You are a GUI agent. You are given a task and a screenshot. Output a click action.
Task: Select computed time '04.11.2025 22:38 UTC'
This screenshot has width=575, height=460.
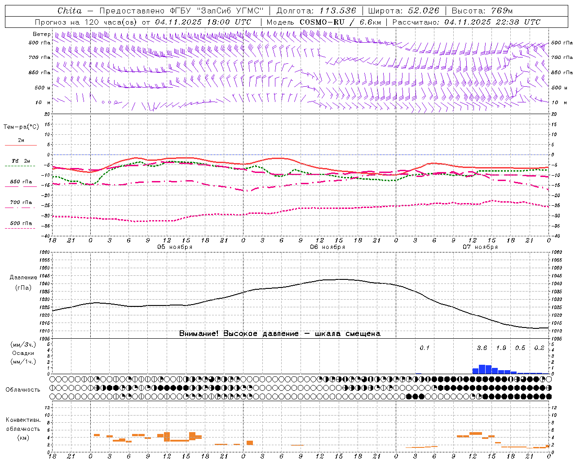tap(492, 22)
